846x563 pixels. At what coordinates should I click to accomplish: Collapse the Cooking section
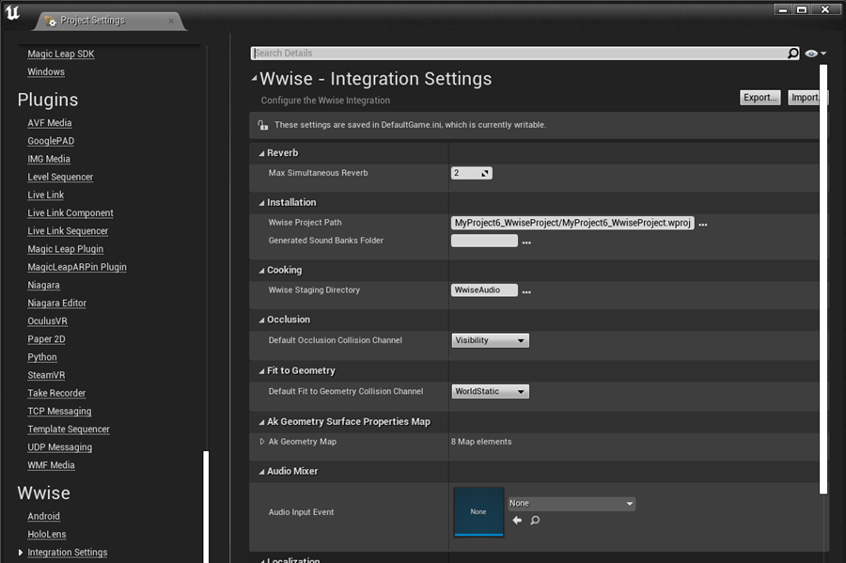click(x=261, y=271)
